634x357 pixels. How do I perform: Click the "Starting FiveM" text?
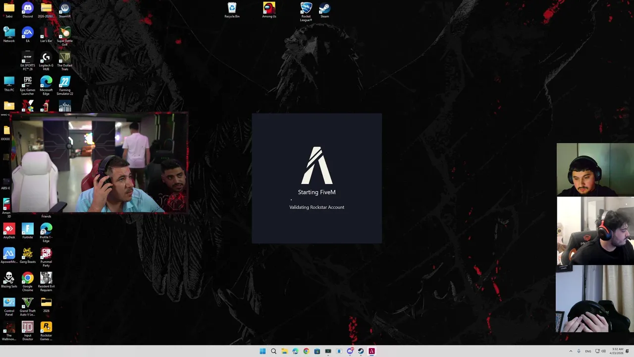[317, 192]
